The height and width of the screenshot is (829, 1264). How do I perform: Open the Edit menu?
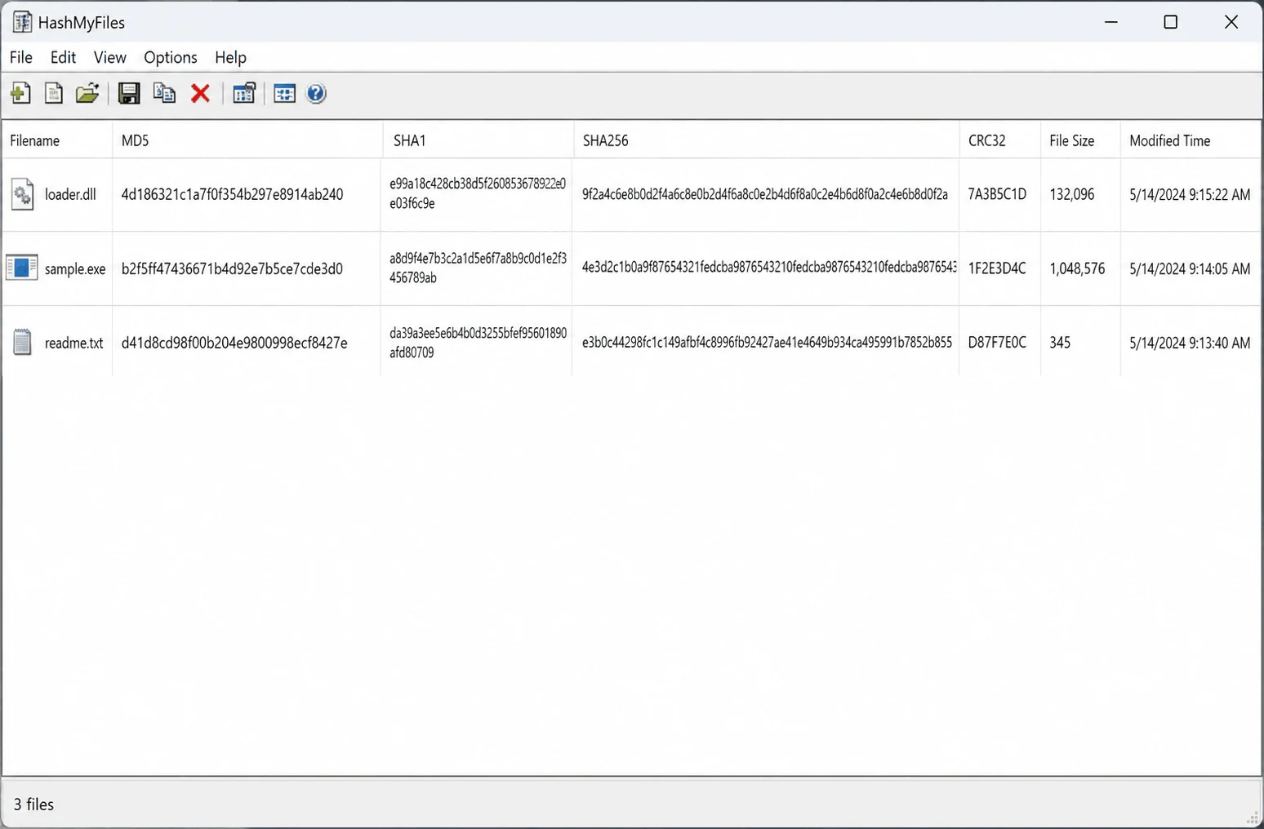(63, 57)
